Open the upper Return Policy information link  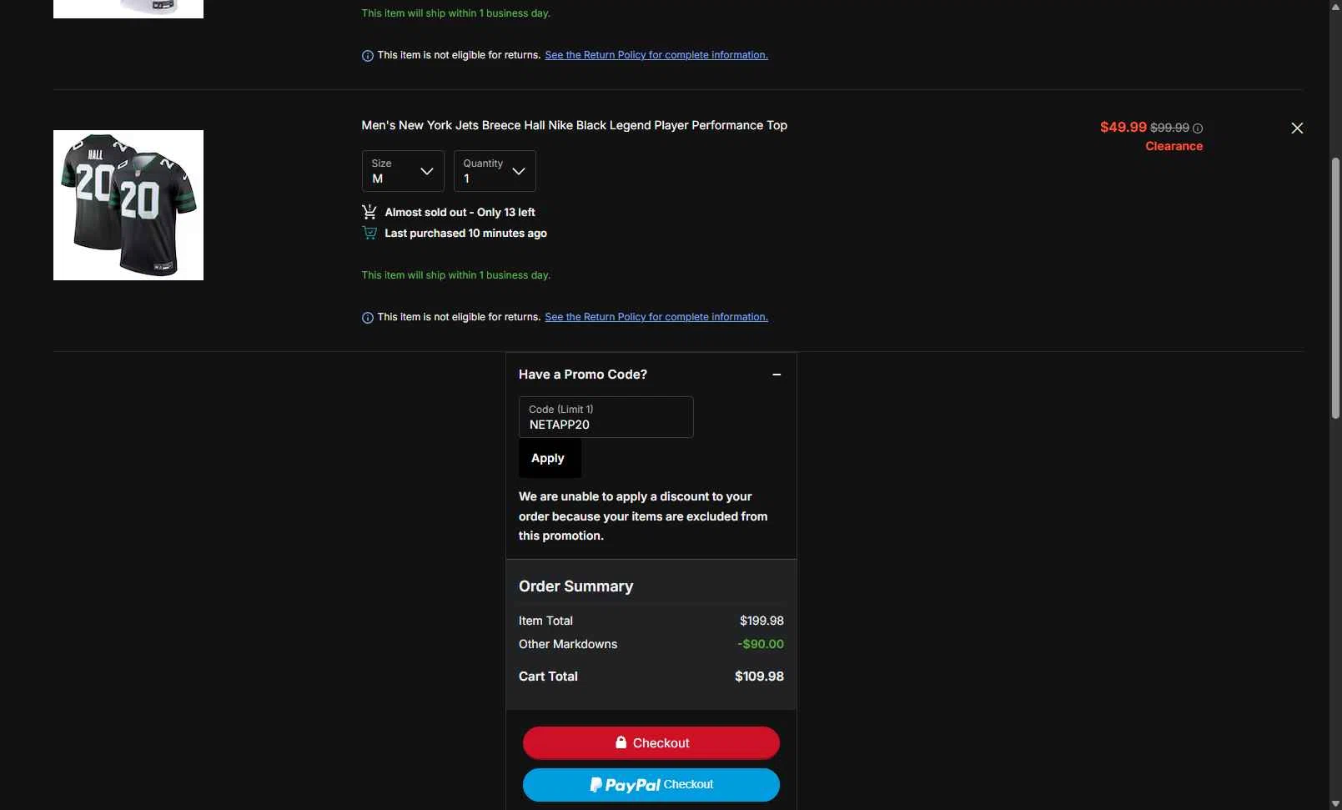(656, 55)
